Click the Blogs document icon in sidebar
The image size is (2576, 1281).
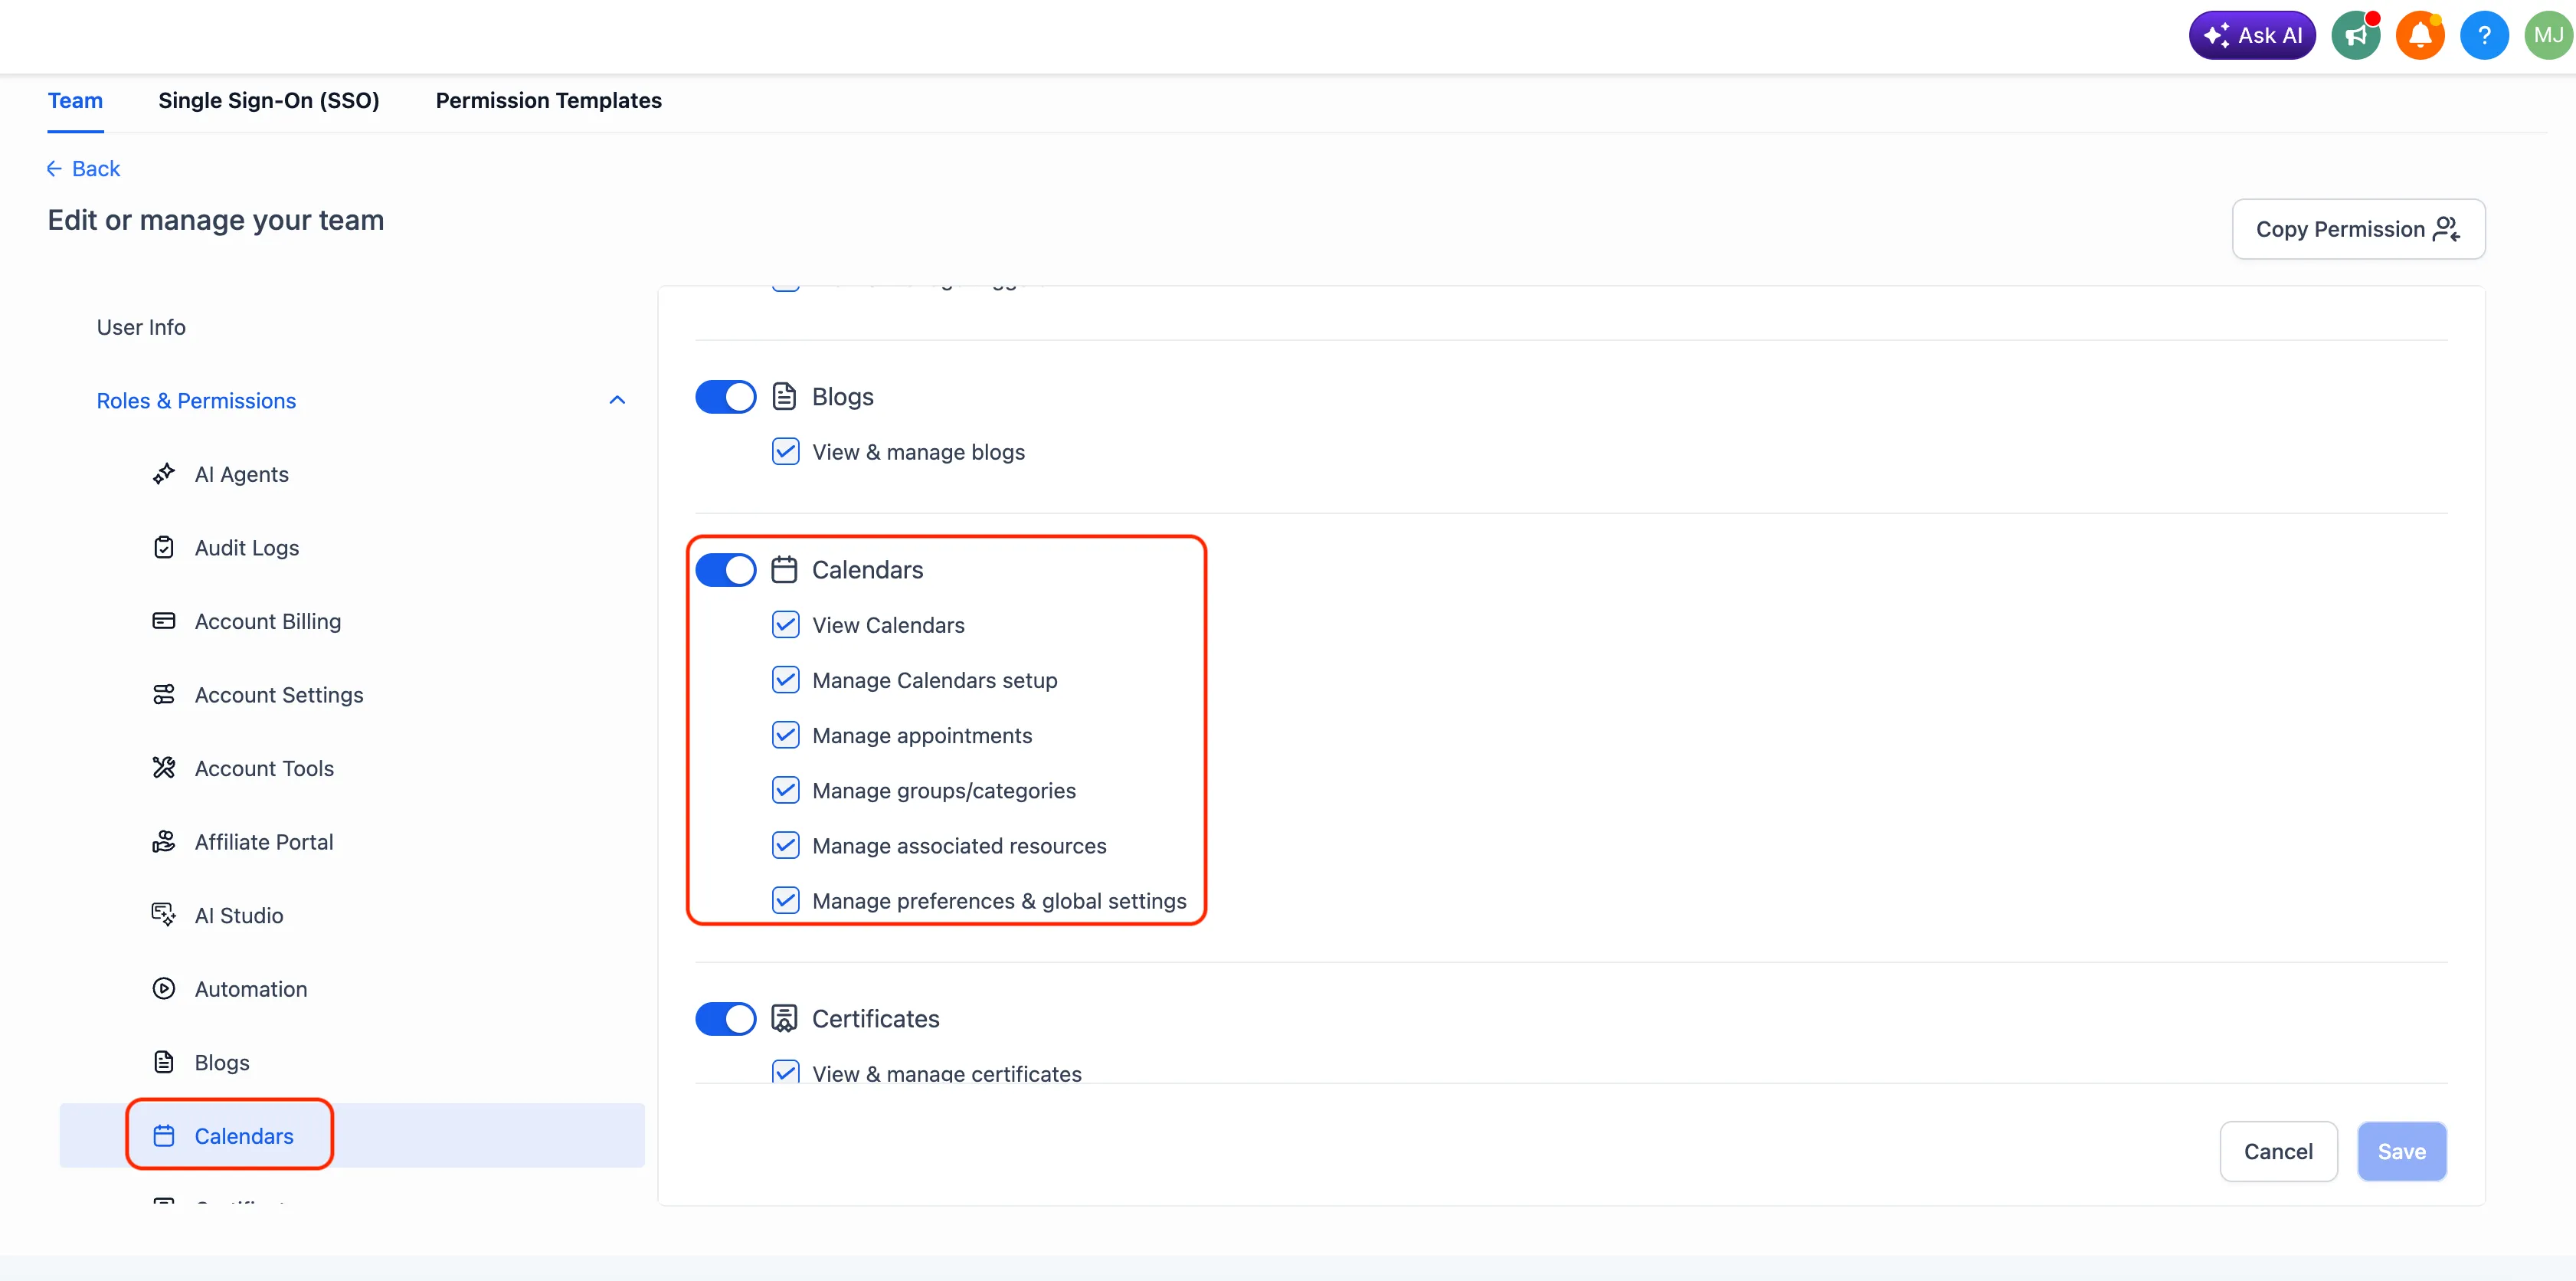click(164, 1062)
